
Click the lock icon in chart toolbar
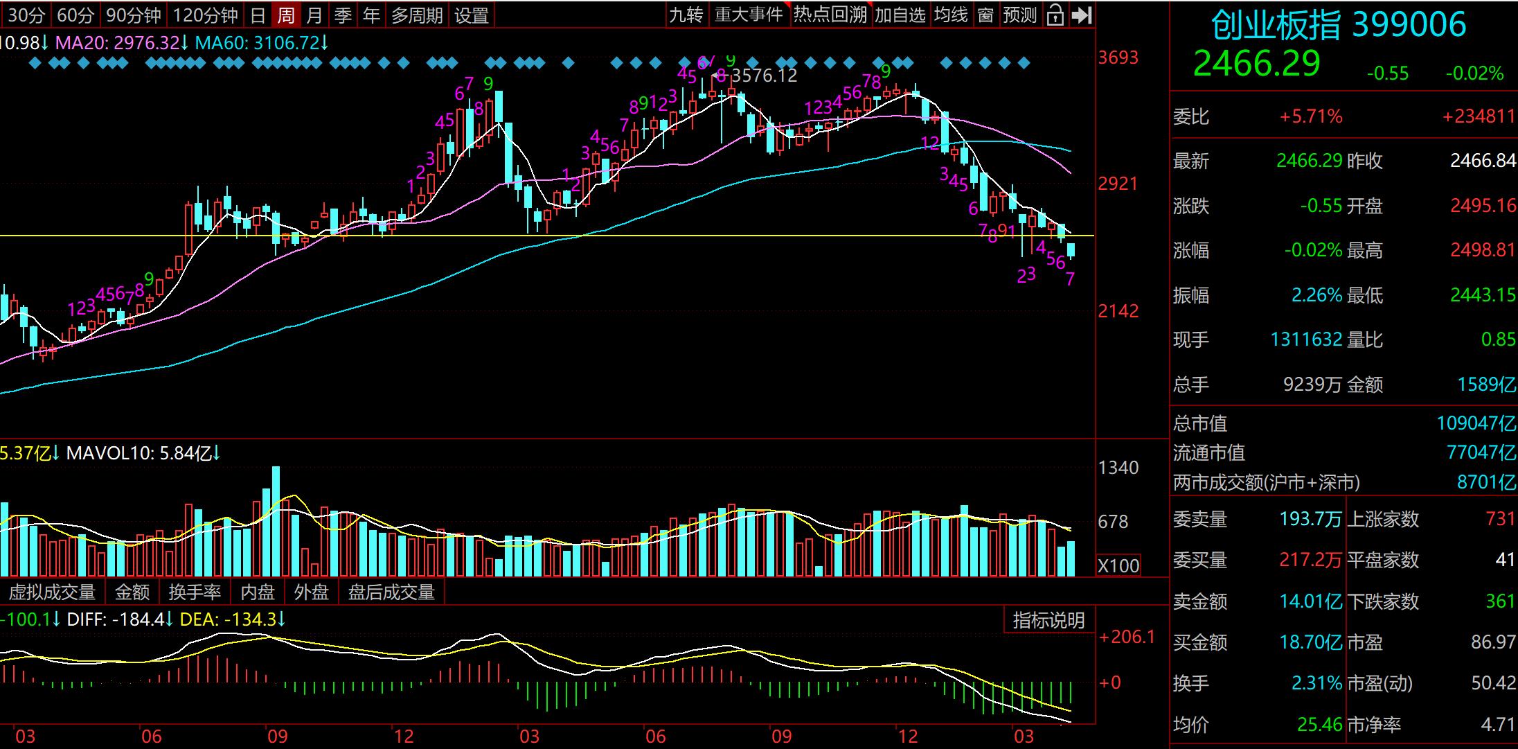click(x=1055, y=15)
